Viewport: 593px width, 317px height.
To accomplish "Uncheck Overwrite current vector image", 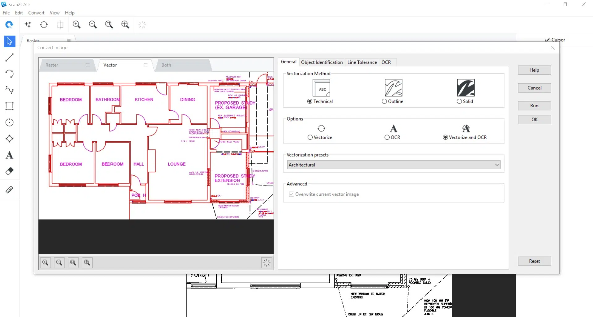I will (292, 194).
